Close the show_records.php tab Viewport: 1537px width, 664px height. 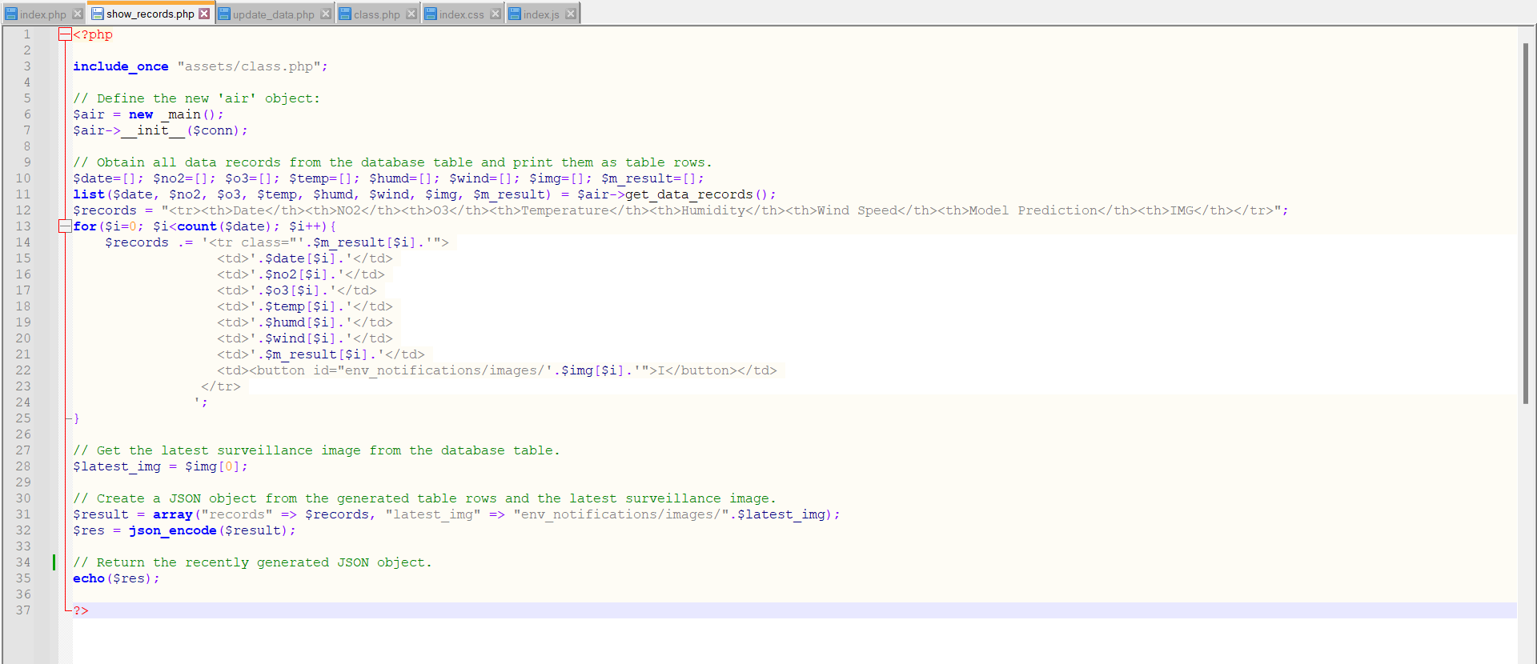tap(204, 14)
